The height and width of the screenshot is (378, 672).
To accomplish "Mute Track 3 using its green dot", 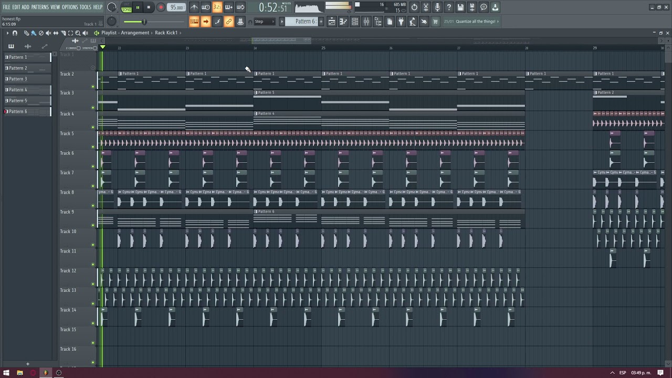I will tap(93, 108).
